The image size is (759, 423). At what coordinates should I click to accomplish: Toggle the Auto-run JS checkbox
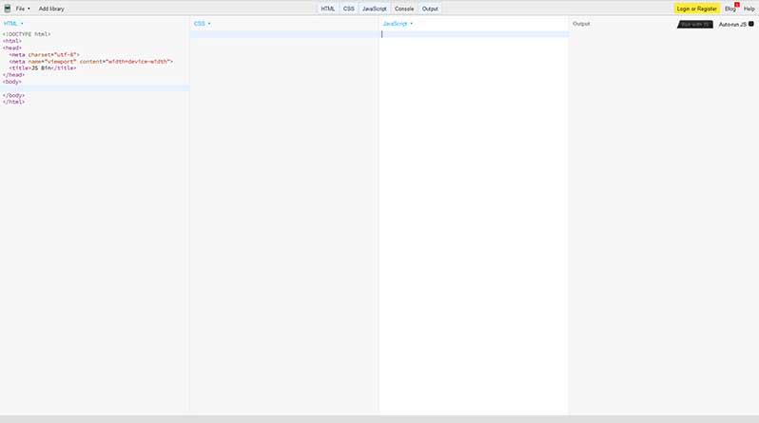751,24
